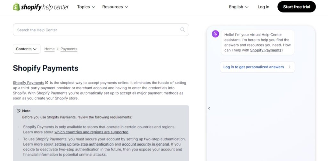Collapse the assistant panel with left arrow
Image resolution: width=328 pixels, height=161 pixels.
[209, 108]
